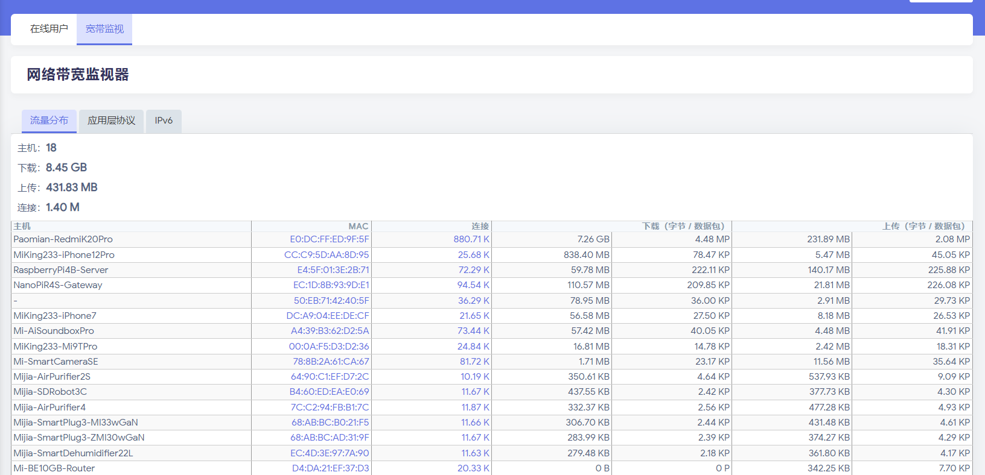
Task: Open MAC link A4:39:B3:62:D2:5A
Action: 330,331
